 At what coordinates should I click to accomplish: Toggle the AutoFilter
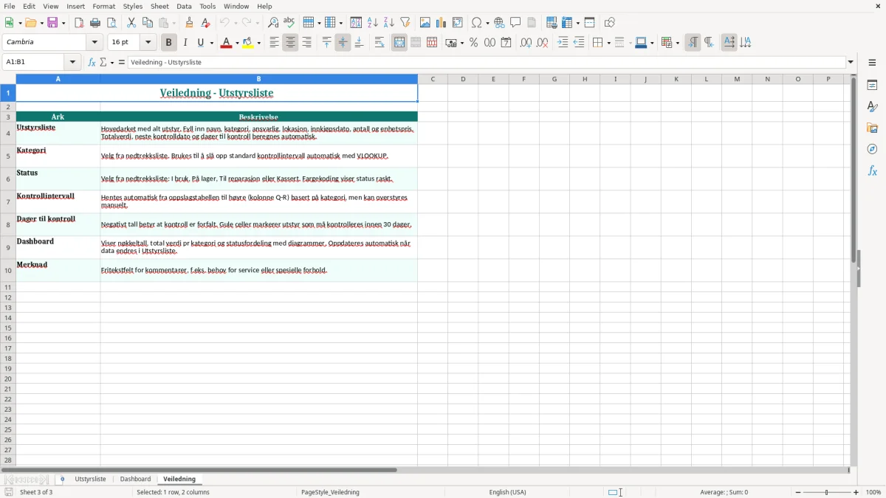(405, 23)
